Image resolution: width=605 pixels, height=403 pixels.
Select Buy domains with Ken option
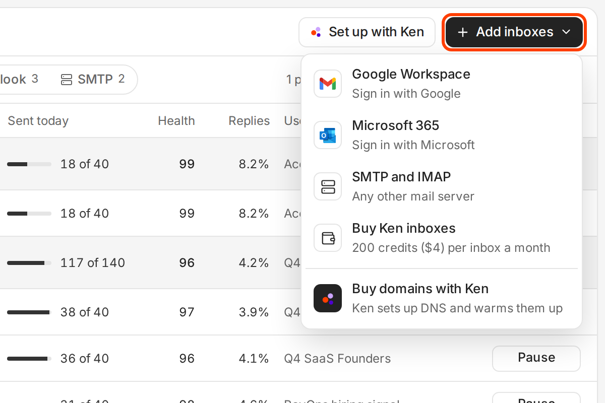(x=442, y=298)
